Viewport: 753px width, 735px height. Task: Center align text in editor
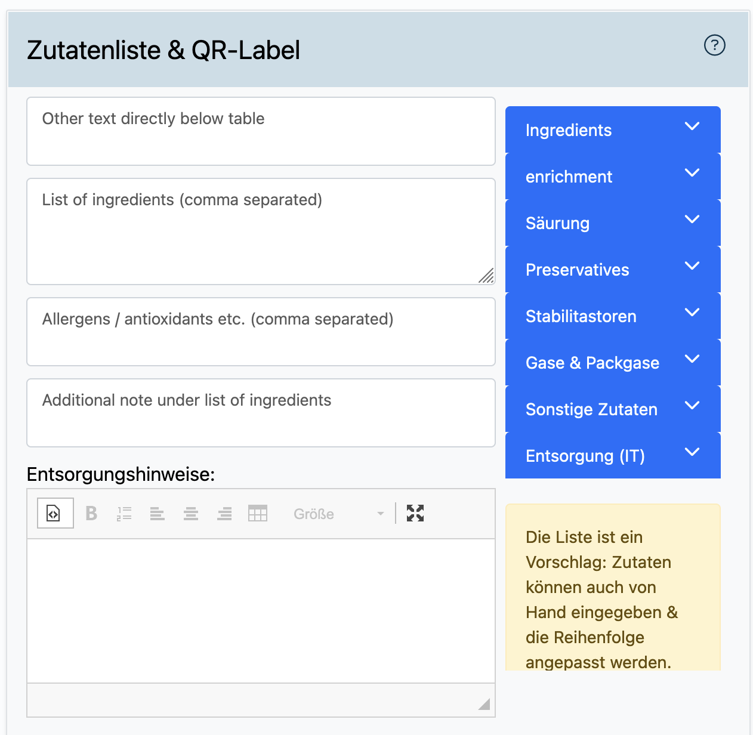(x=191, y=513)
